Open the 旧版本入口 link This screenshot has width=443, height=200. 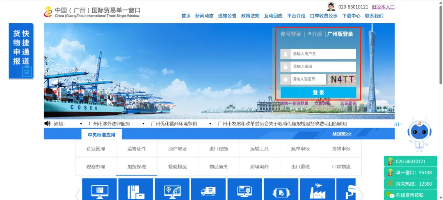click(x=383, y=7)
